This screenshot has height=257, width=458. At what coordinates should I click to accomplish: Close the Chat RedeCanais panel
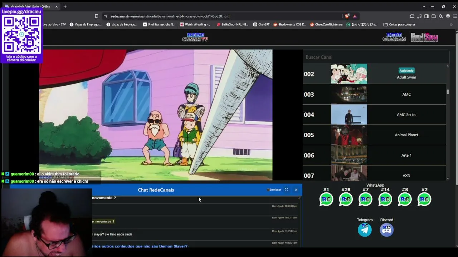pos(296,190)
